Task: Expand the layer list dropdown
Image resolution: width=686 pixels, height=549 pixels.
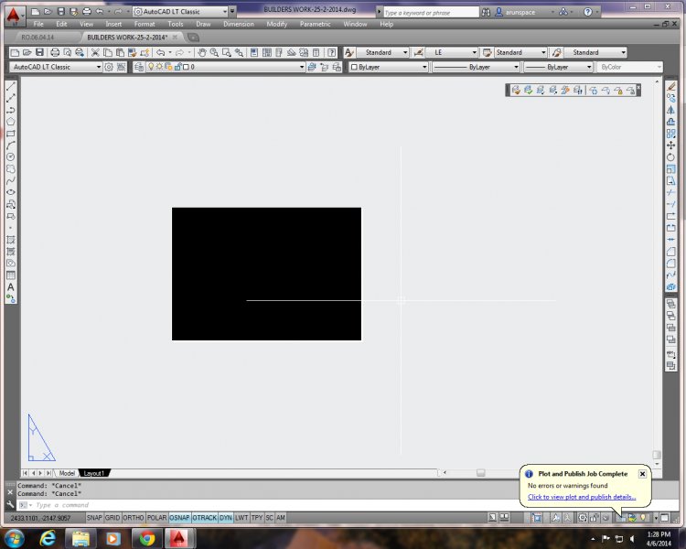Action: click(301, 67)
